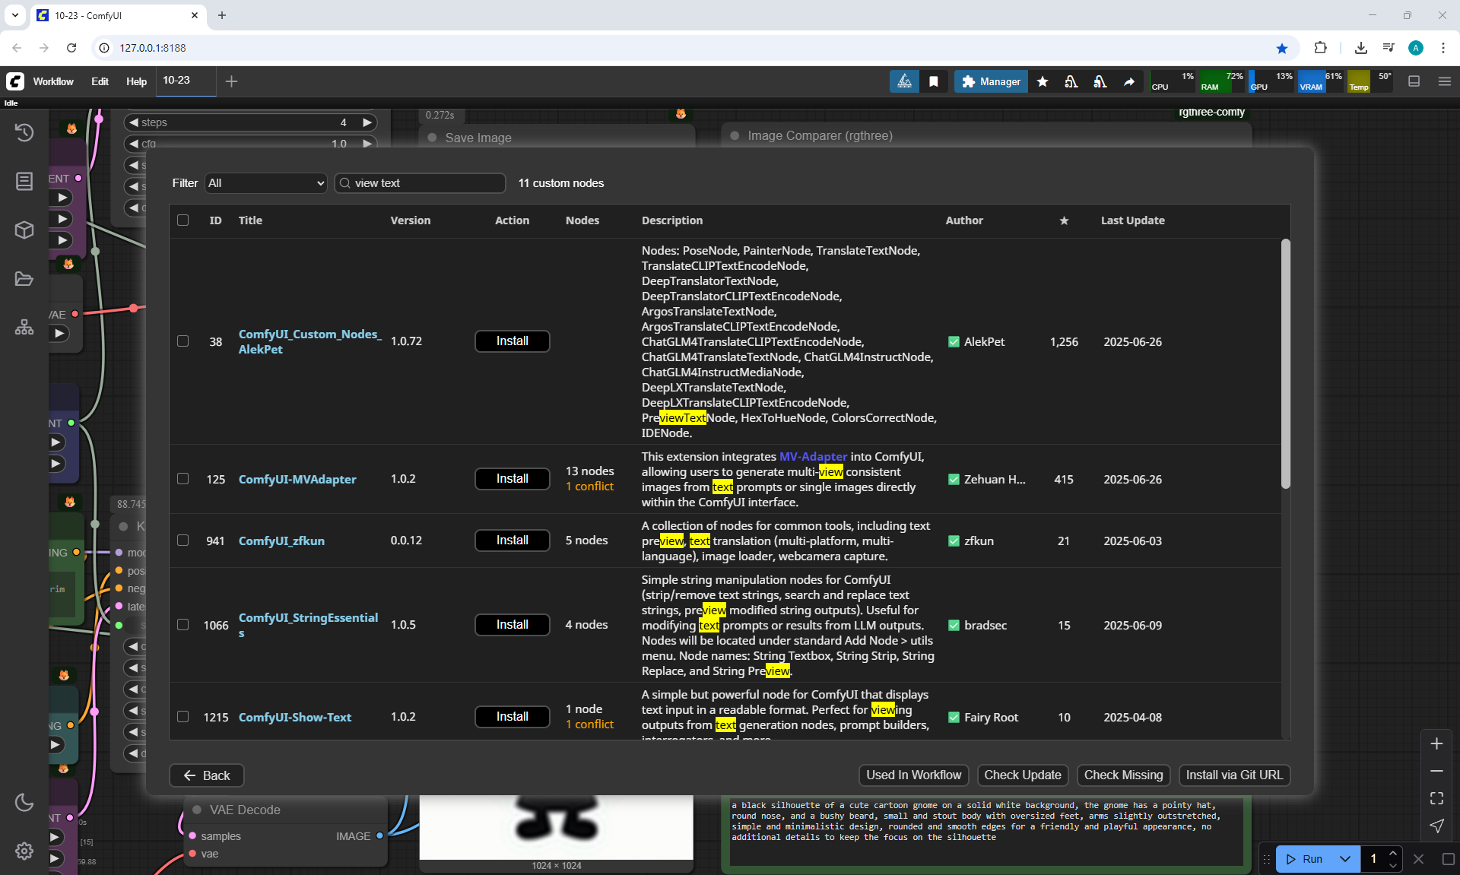The height and width of the screenshot is (875, 1460).
Task: Click the share arrow toolbar icon
Action: click(x=1129, y=81)
